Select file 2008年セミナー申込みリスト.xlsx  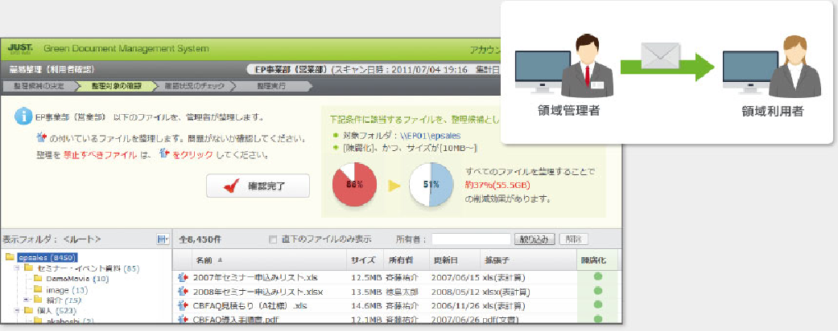258,292
